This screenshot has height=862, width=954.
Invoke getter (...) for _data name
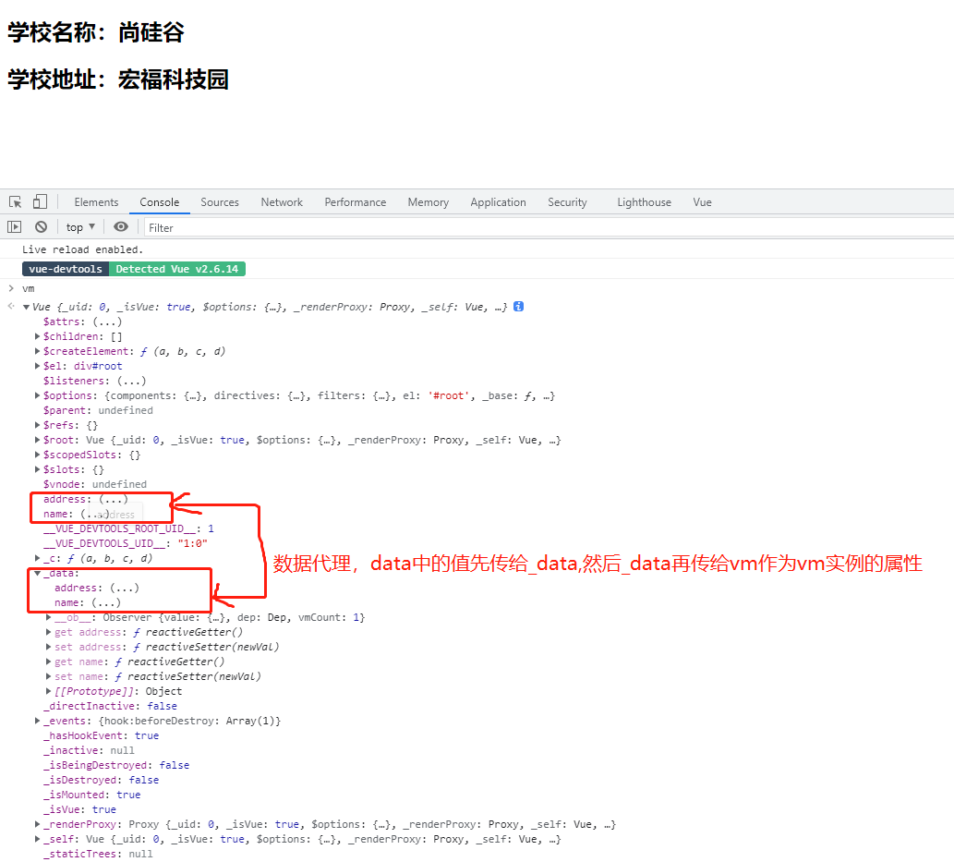coord(106,602)
